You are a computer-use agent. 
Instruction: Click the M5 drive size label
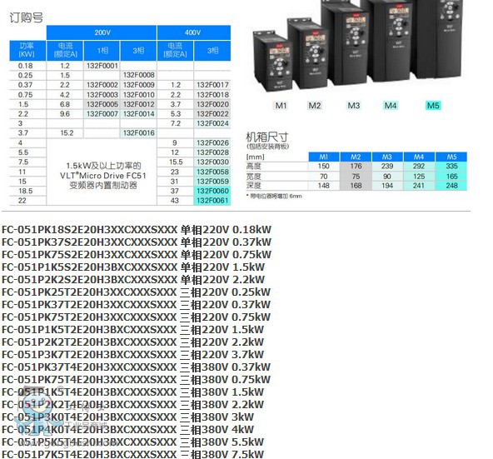pos(433,106)
